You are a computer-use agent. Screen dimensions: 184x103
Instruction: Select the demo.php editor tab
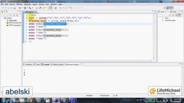coord(29,12)
